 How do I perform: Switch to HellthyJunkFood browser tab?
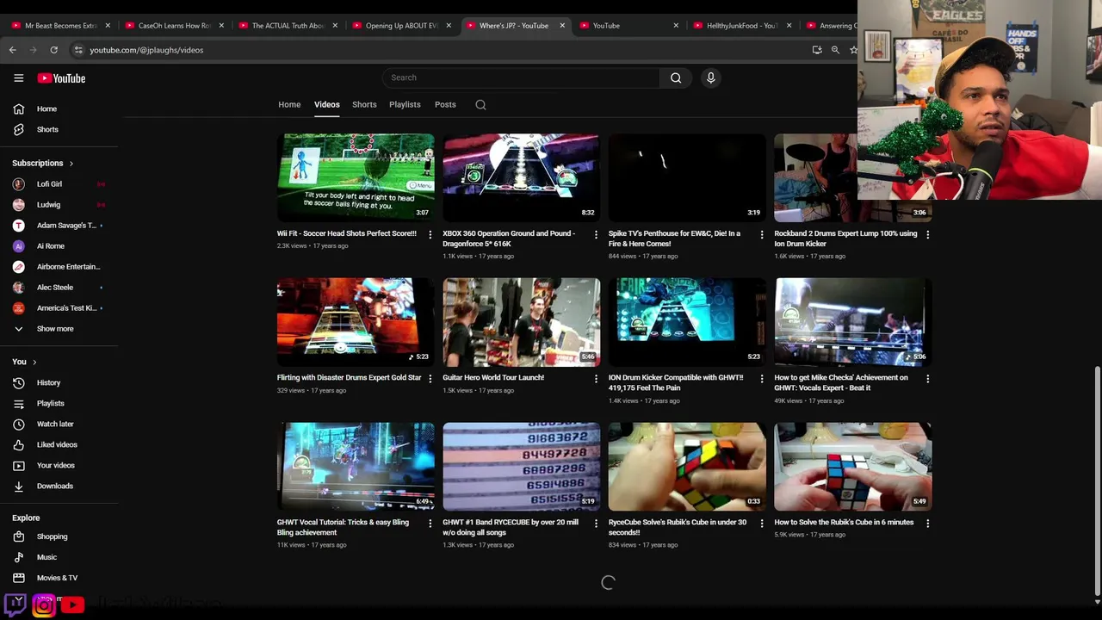click(x=740, y=26)
